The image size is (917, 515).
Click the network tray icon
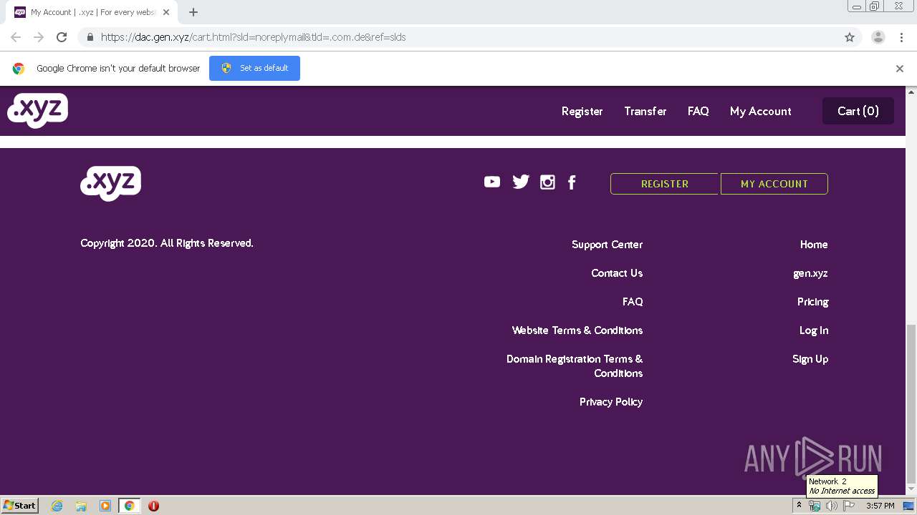point(815,506)
